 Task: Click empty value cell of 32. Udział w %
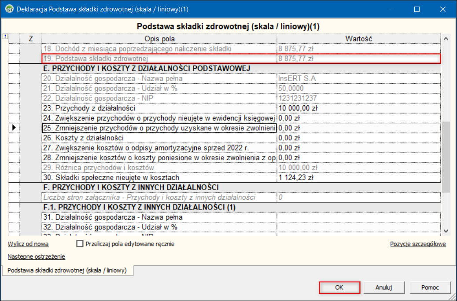[359, 227]
